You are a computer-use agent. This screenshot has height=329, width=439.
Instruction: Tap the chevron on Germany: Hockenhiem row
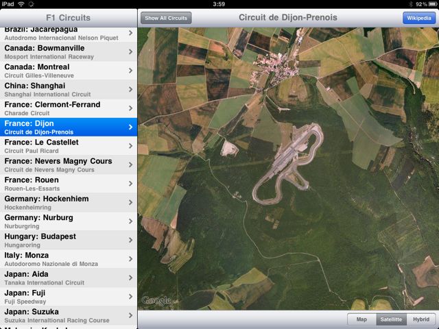130,203
